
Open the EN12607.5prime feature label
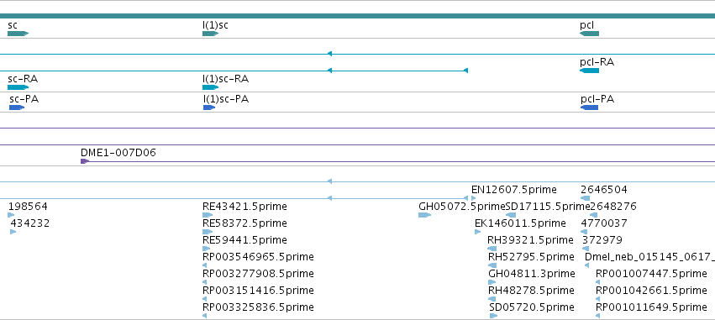[x=514, y=189]
